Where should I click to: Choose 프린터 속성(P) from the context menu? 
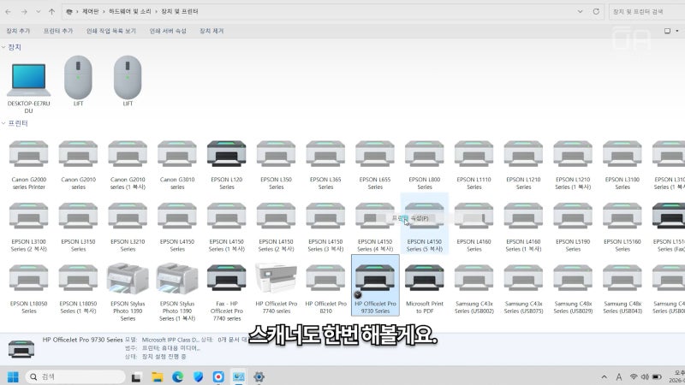pos(410,218)
